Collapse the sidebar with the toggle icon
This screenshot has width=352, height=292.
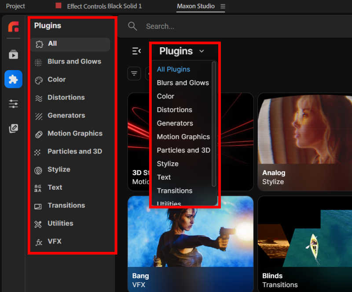(x=136, y=51)
